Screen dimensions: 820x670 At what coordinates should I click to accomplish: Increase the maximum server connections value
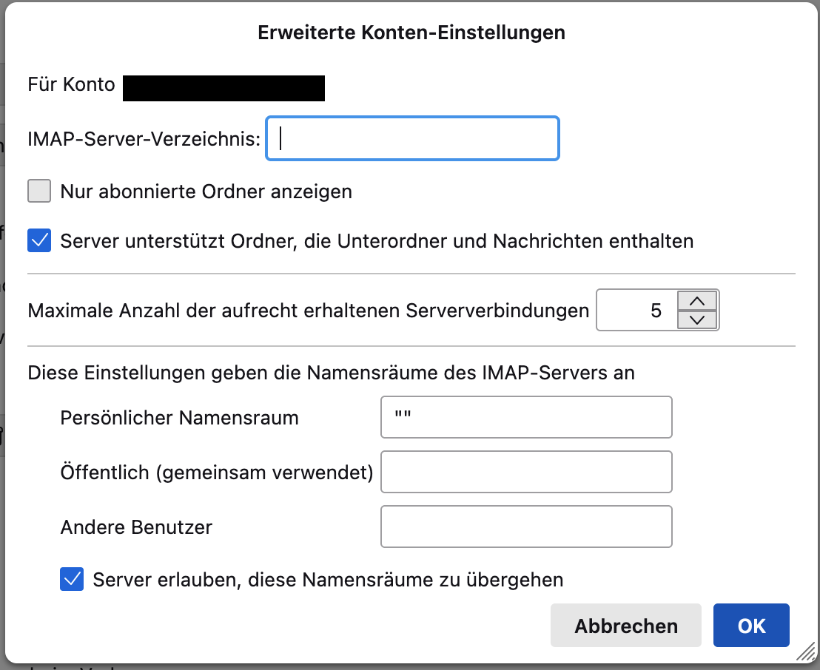tap(696, 301)
